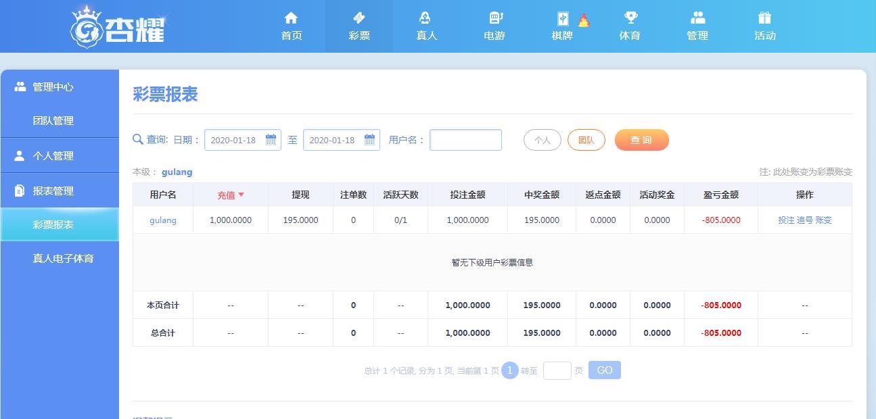
Task: Toggle the 充值 sort arrow
Action: tap(241, 195)
